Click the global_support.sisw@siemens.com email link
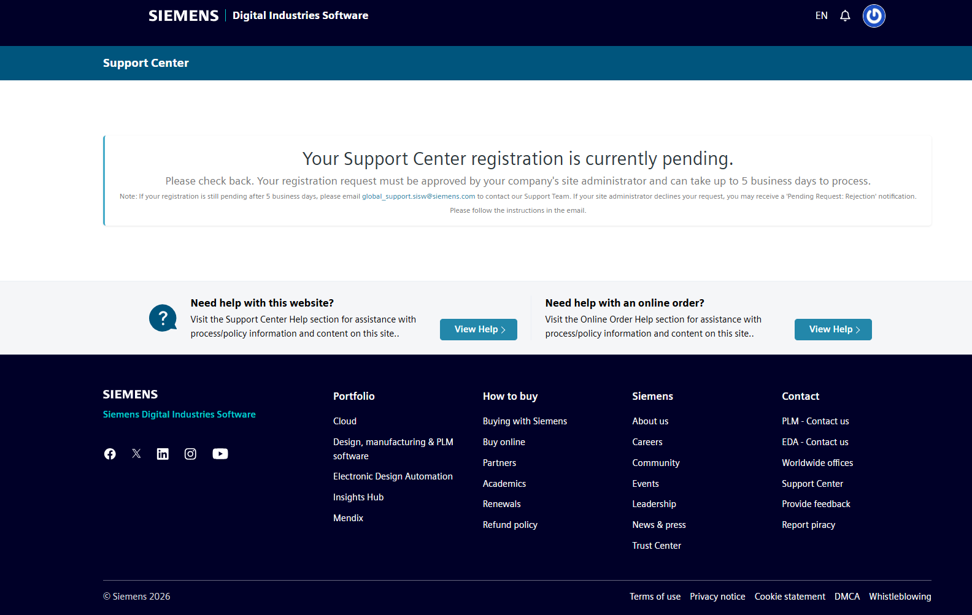This screenshot has height=615, width=972. [x=418, y=196]
